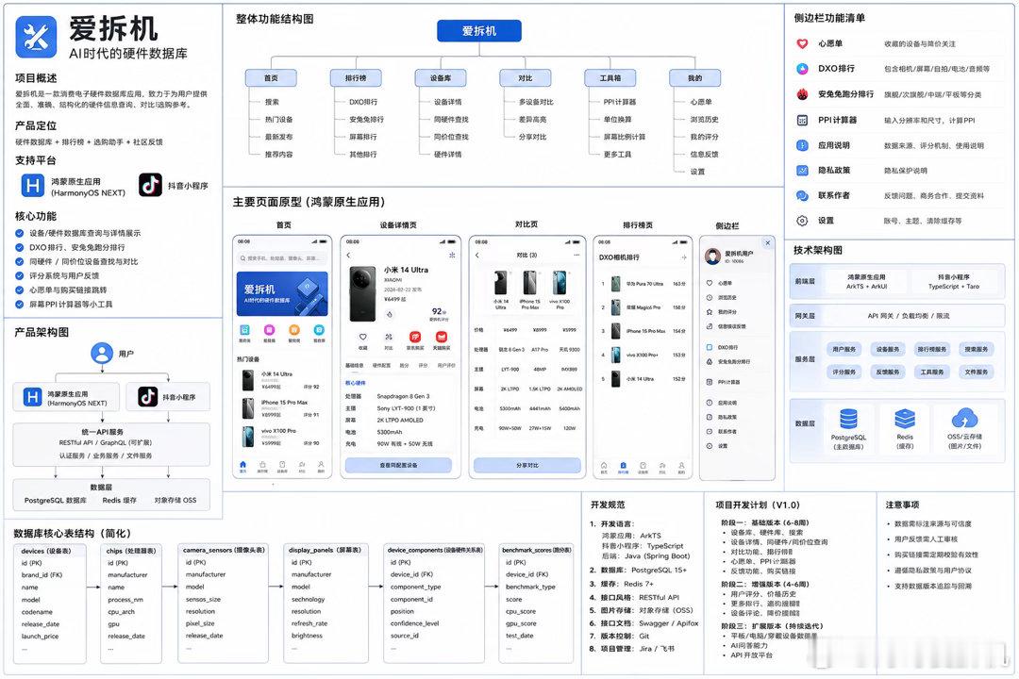Image resolution: width=1019 pixels, height=679 pixels.
Task: Click the blue 爱拆机 root node in 整体功能结构图
Action: [x=479, y=30]
